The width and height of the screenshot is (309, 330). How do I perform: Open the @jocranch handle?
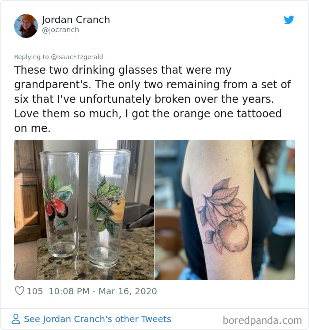tap(60, 30)
